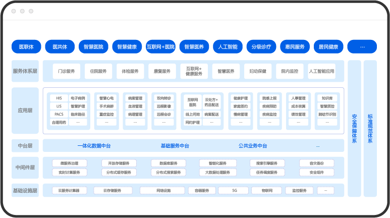Open the 互联网+医院 category
Screen dimensions: 390x218
160,47
